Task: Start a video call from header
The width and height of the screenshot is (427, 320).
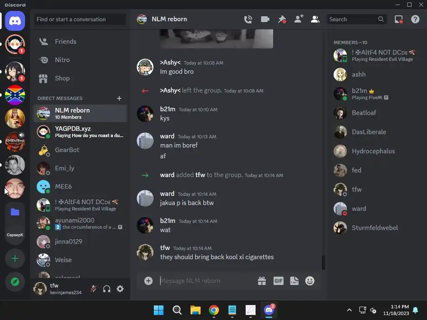Action: tap(265, 19)
